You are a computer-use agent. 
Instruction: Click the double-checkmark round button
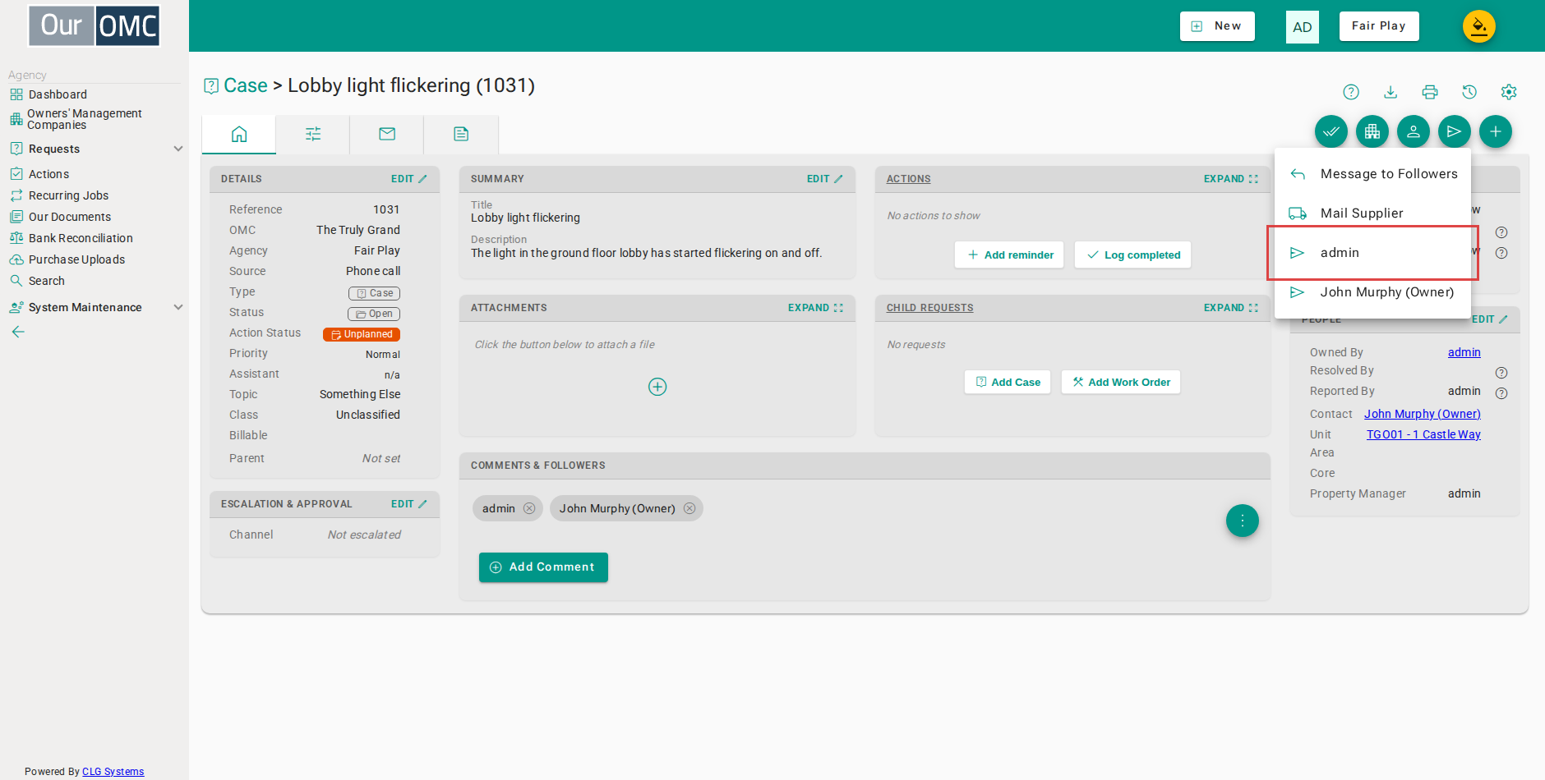coord(1331,131)
